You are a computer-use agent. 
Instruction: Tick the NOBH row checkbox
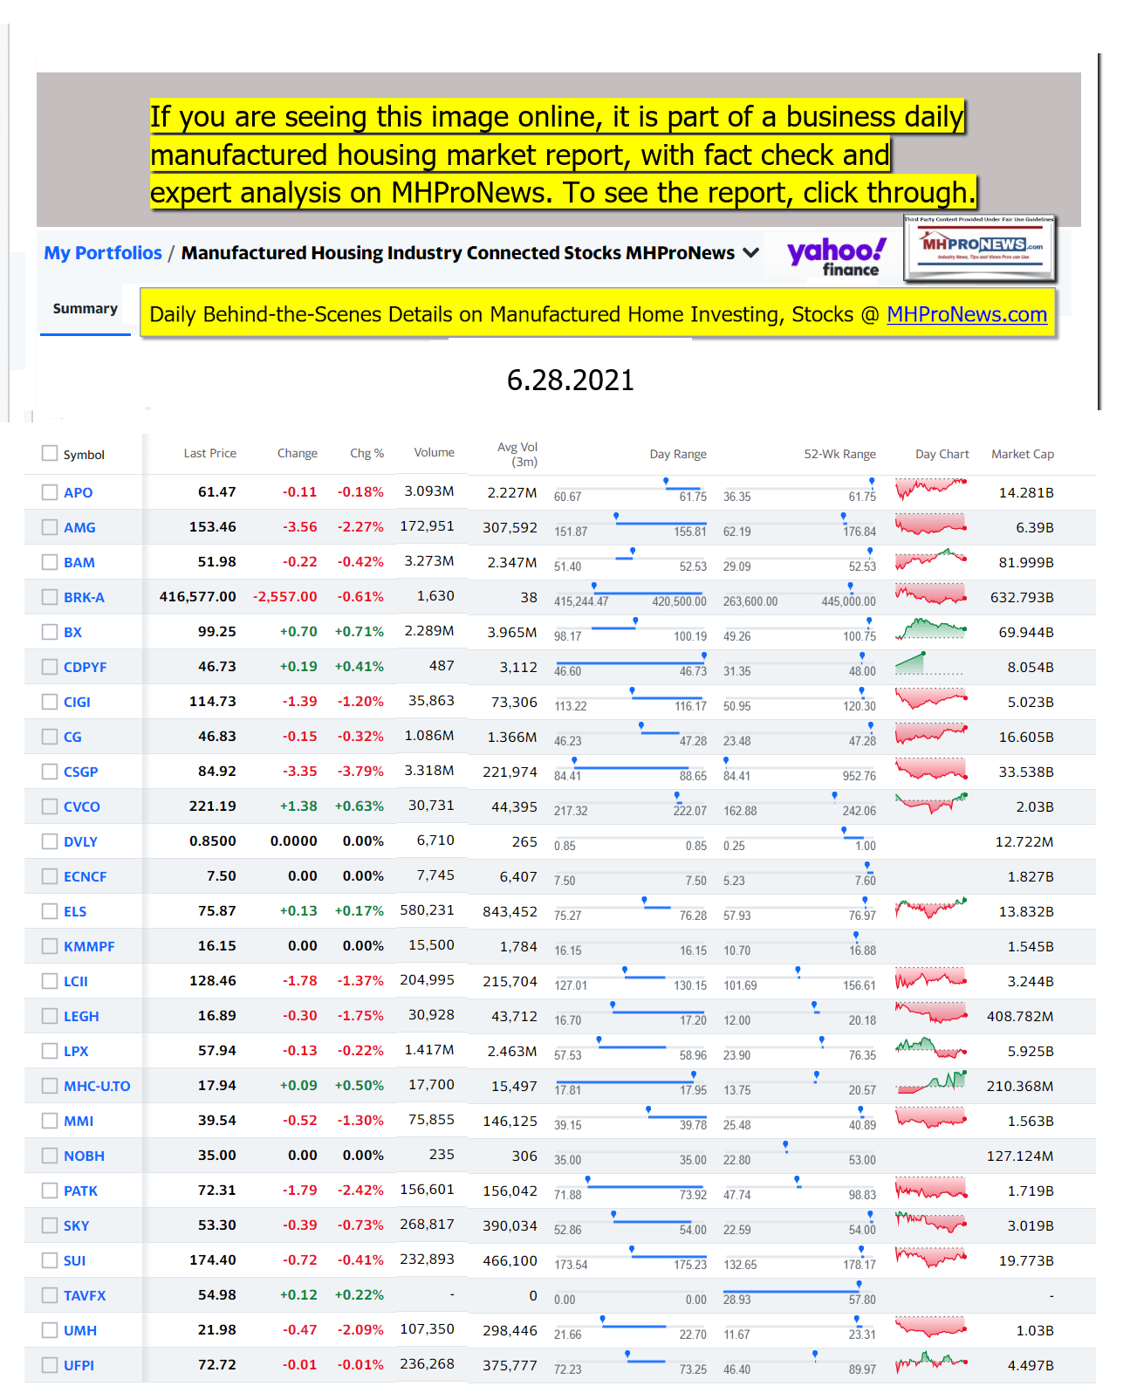pyautogui.click(x=50, y=1156)
